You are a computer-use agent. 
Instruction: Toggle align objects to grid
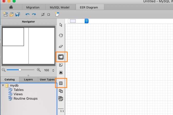(x=49, y=15)
